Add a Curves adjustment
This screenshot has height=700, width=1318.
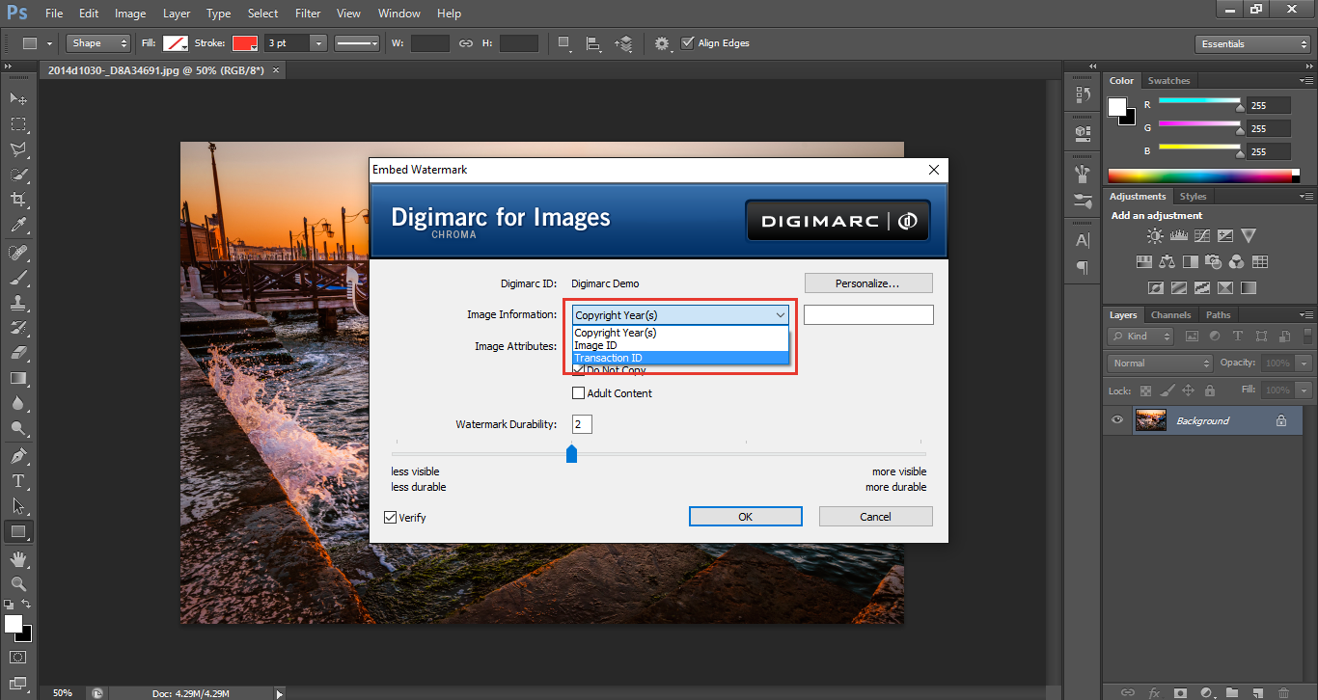pos(1201,235)
